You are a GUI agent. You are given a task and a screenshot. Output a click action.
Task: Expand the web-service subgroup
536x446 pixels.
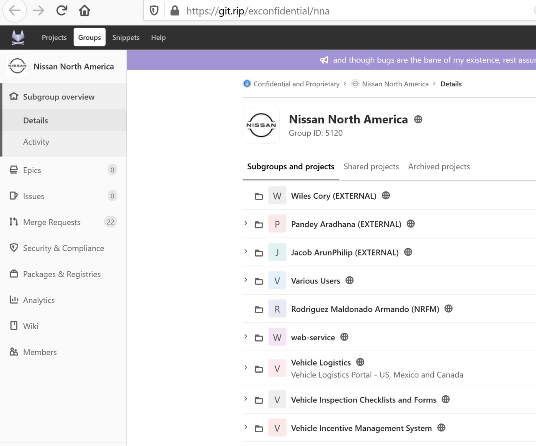(x=246, y=337)
